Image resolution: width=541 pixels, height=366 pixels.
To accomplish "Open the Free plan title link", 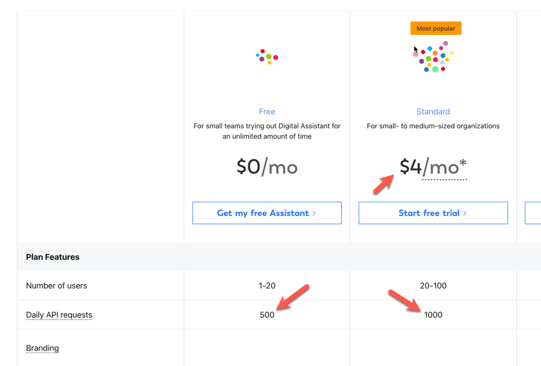I will (x=267, y=112).
